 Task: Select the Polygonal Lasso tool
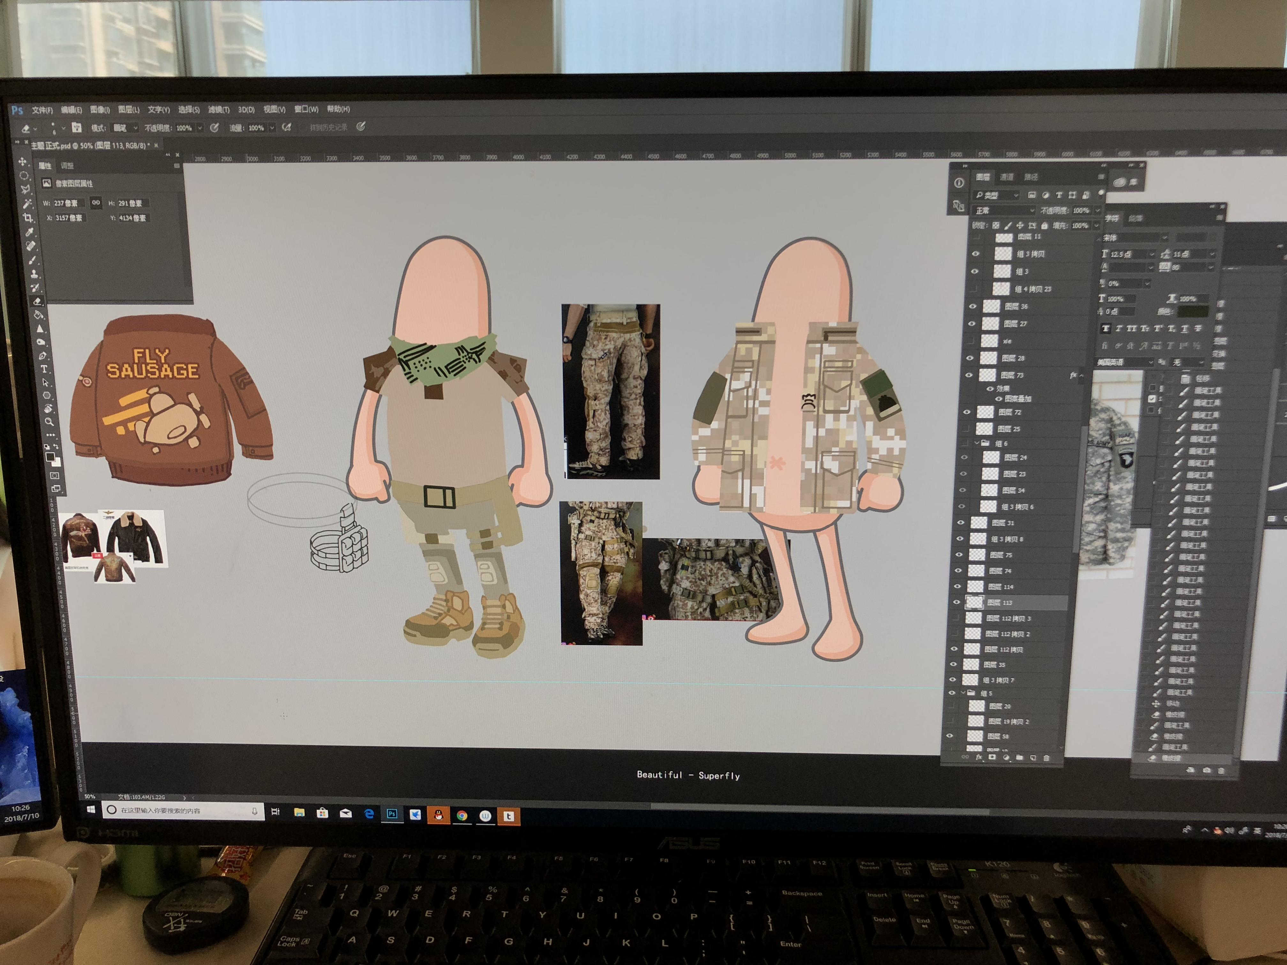[25, 189]
